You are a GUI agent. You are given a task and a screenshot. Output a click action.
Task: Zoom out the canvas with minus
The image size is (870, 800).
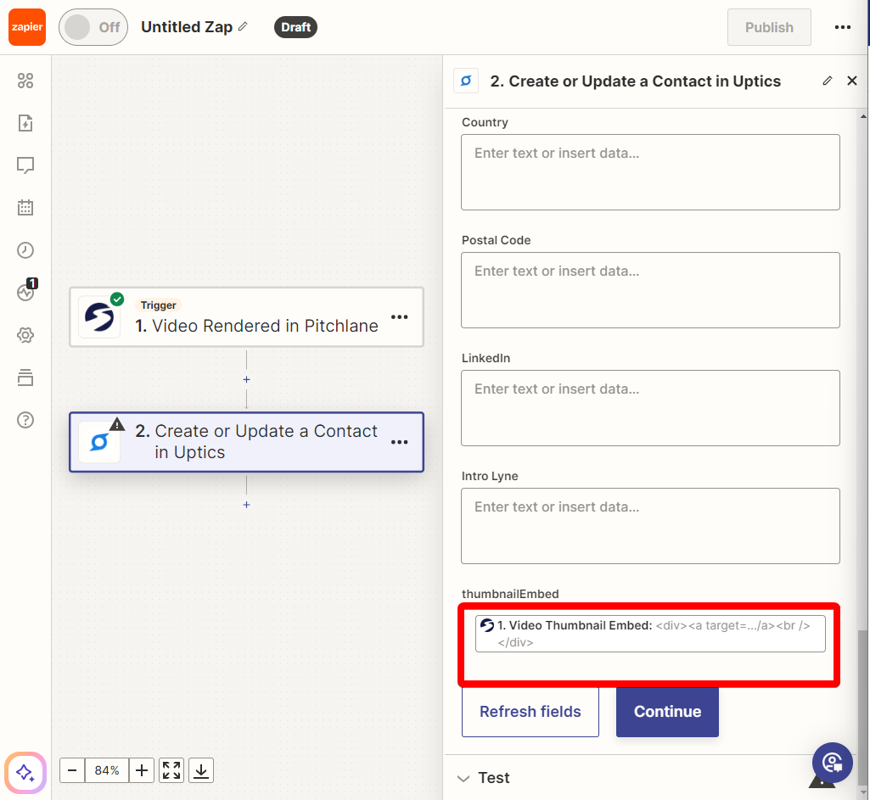(72, 770)
